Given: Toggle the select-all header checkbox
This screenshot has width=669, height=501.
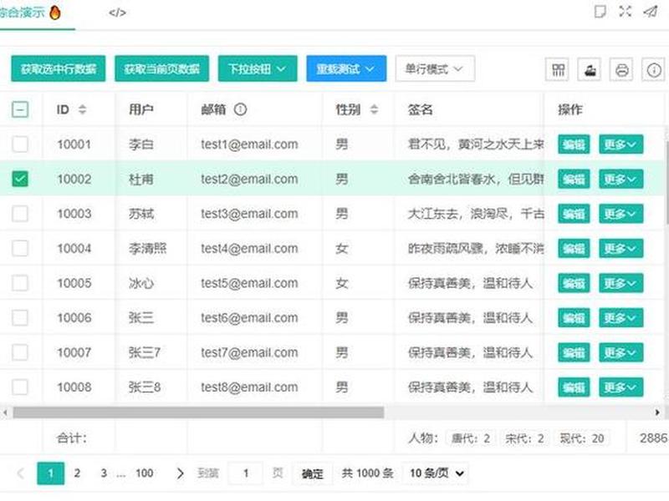Looking at the screenshot, I should tap(20, 109).
